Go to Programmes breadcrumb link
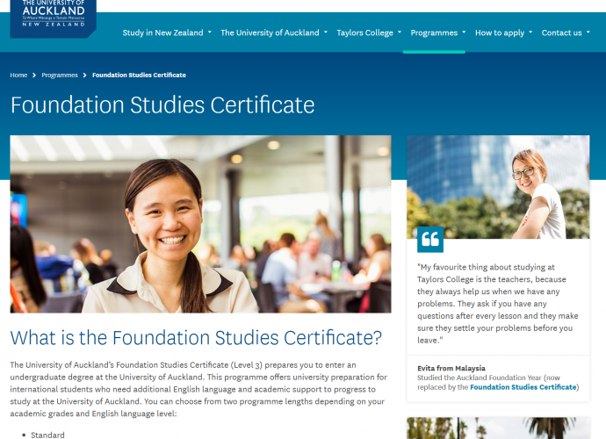This screenshot has height=439, width=606. coord(60,75)
